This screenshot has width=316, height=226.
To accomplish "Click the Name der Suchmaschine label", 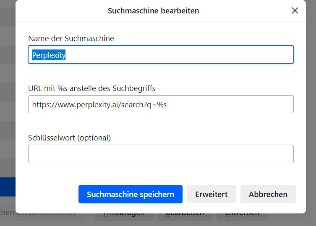I will pyautogui.click(x=71, y=39).
